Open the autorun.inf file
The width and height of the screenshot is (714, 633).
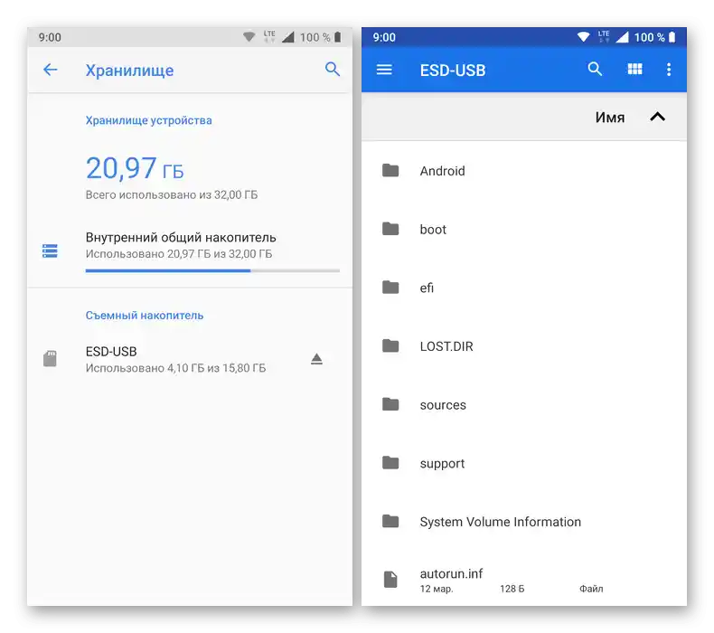[x=523, y=580]
